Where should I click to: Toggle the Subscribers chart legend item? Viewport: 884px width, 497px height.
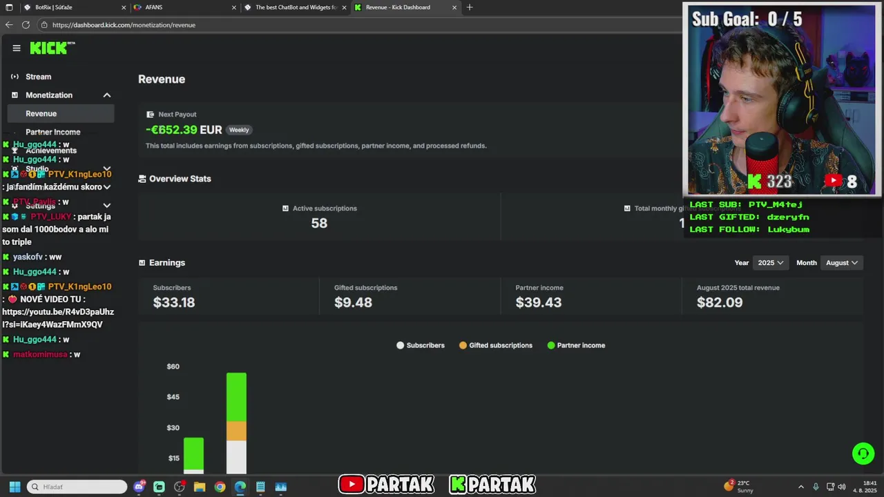pos(421,345)
